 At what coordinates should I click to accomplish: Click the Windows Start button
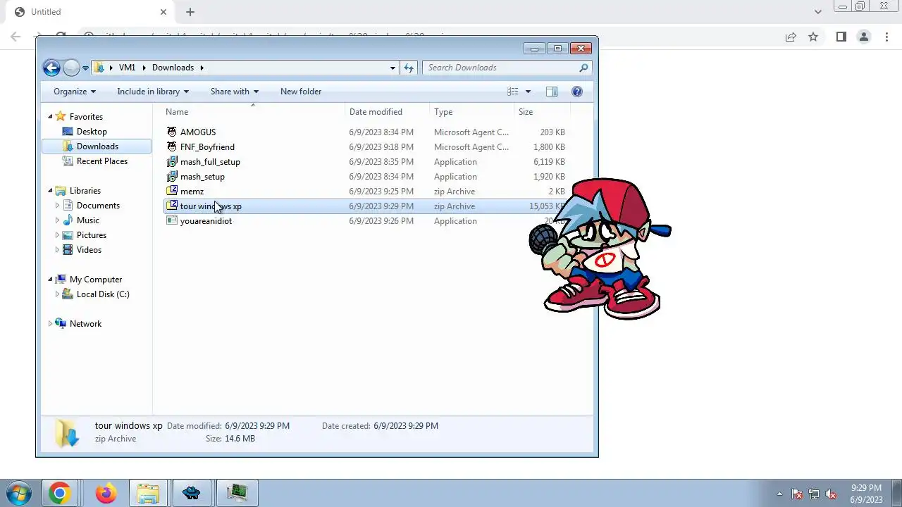coord(18,493)
